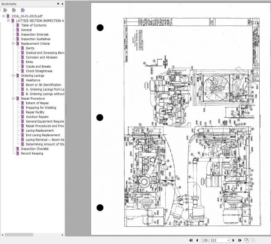271x244 pixels.
Task: Open the Assistance bookmark
Action: (33, 80)
